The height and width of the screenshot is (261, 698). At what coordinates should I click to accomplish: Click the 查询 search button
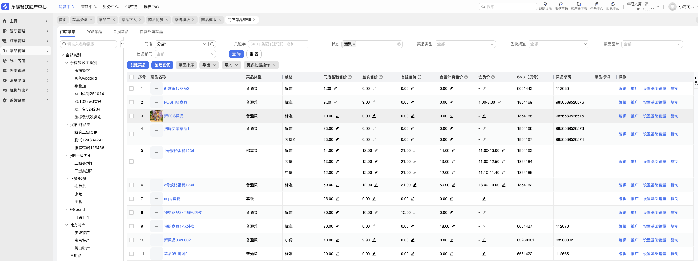click(236, 54)
